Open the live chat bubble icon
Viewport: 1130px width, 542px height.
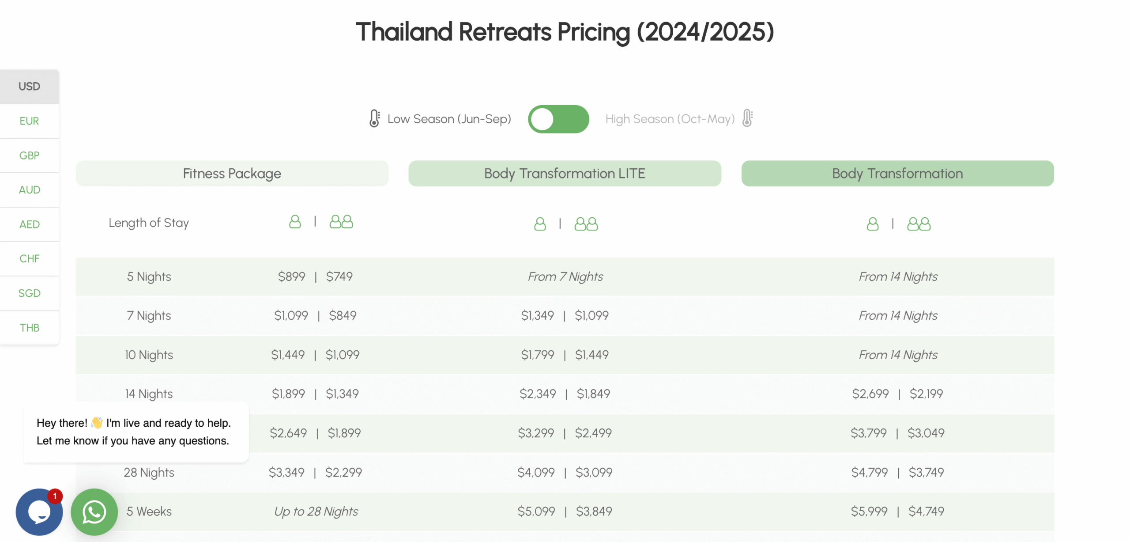click(39, 512)
